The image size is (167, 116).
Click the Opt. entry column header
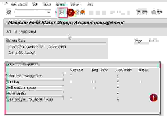click(124, 70)
